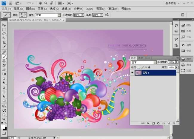The height and width of the screenshot is (139, 194).
Task: Click the trash icon in Layers panel
Action: (x=174, y=123)
